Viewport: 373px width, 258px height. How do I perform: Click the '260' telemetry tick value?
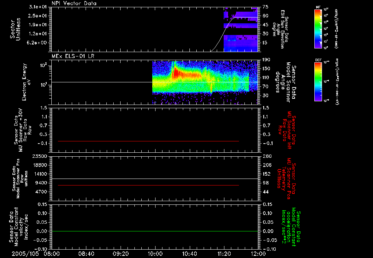(267, 156)
